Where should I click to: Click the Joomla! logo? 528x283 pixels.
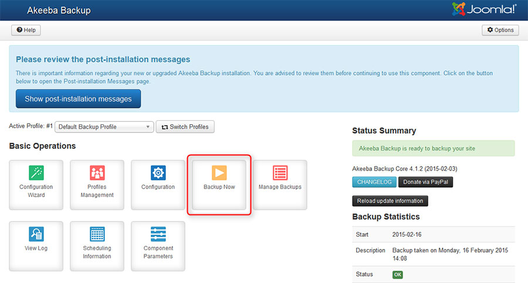point(484,9)
